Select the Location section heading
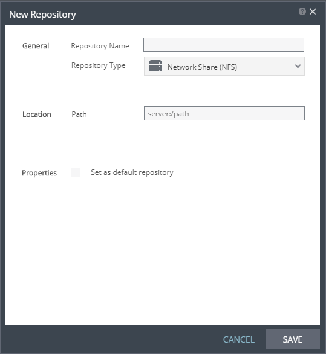 pyautogui.click(x=37, y=114)
